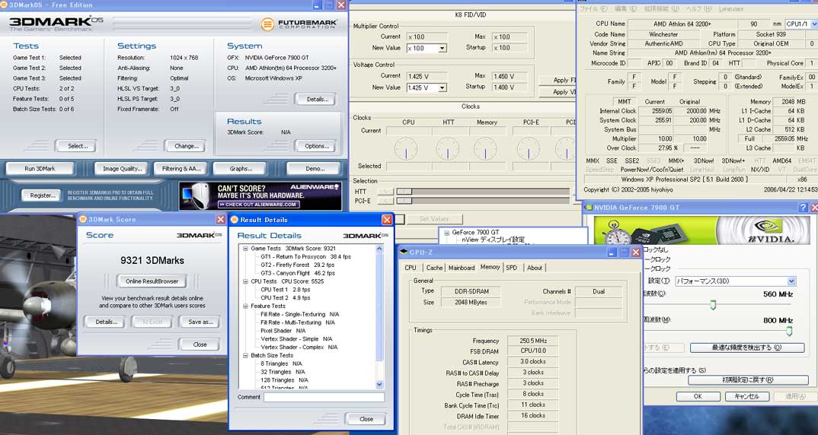The height and width of the screenshot is (435, 818).
Task: Click the 初期設定に戻す button
Action: click(747, 379)
